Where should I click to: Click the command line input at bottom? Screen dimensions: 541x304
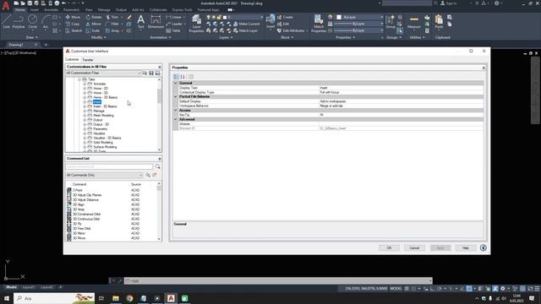[278, 281]
